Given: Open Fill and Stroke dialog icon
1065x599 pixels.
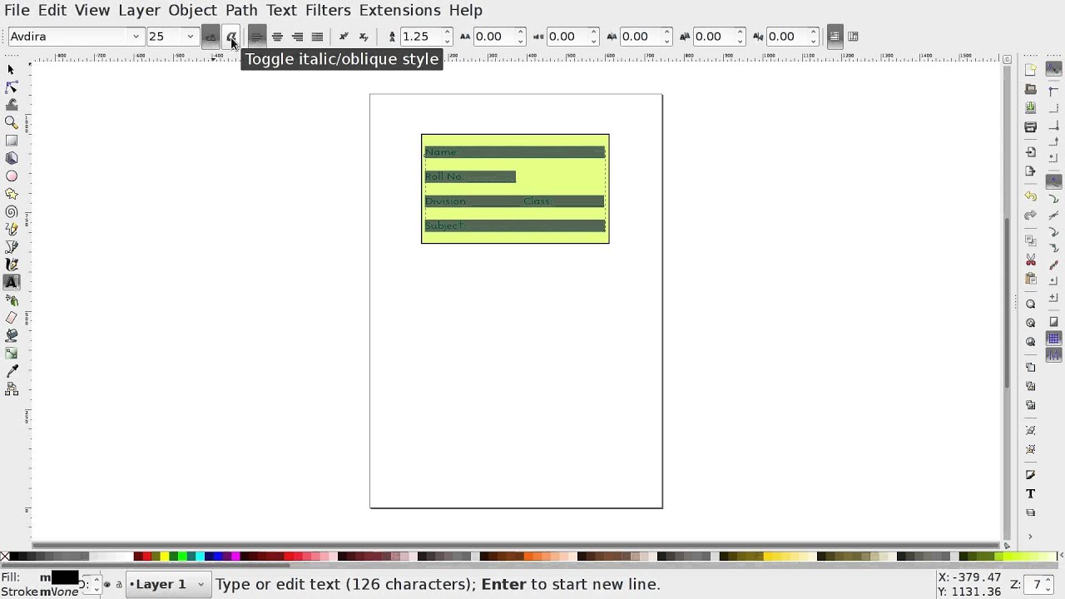Looking at the screenshot, I should pos(1031,475).
